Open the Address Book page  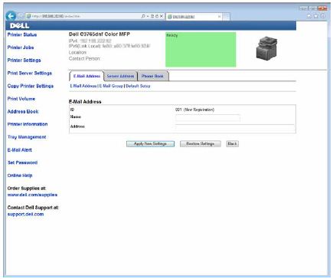coord(23,112)
